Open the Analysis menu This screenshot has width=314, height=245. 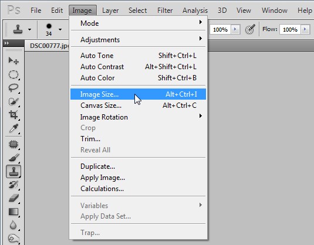tap(195, 11)
